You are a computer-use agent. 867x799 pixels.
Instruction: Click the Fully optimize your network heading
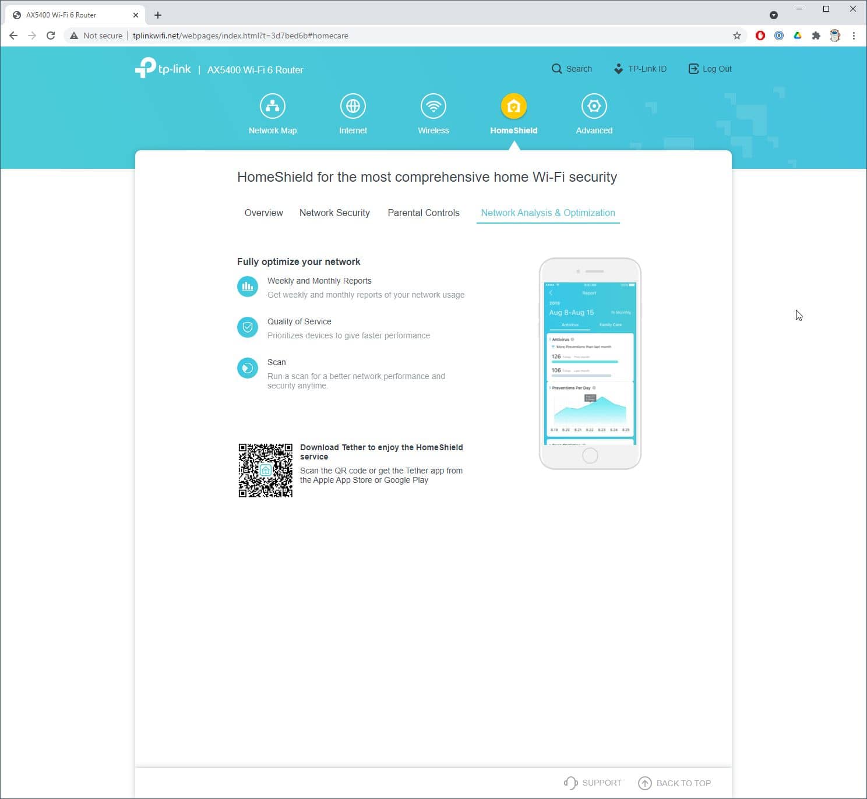coord(298,262)
